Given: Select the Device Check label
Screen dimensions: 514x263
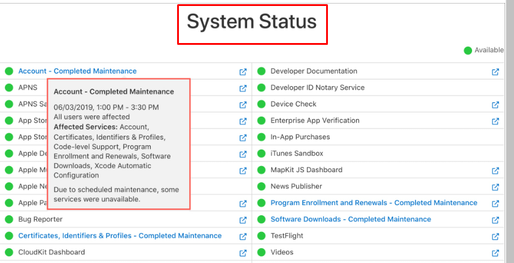Looking at the screenshot, I should coord(293,104).
